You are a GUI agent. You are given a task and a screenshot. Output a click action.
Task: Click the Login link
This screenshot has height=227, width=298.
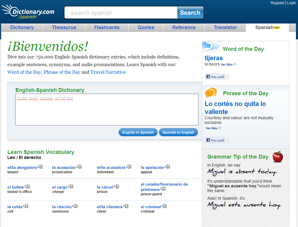(291, 3)
